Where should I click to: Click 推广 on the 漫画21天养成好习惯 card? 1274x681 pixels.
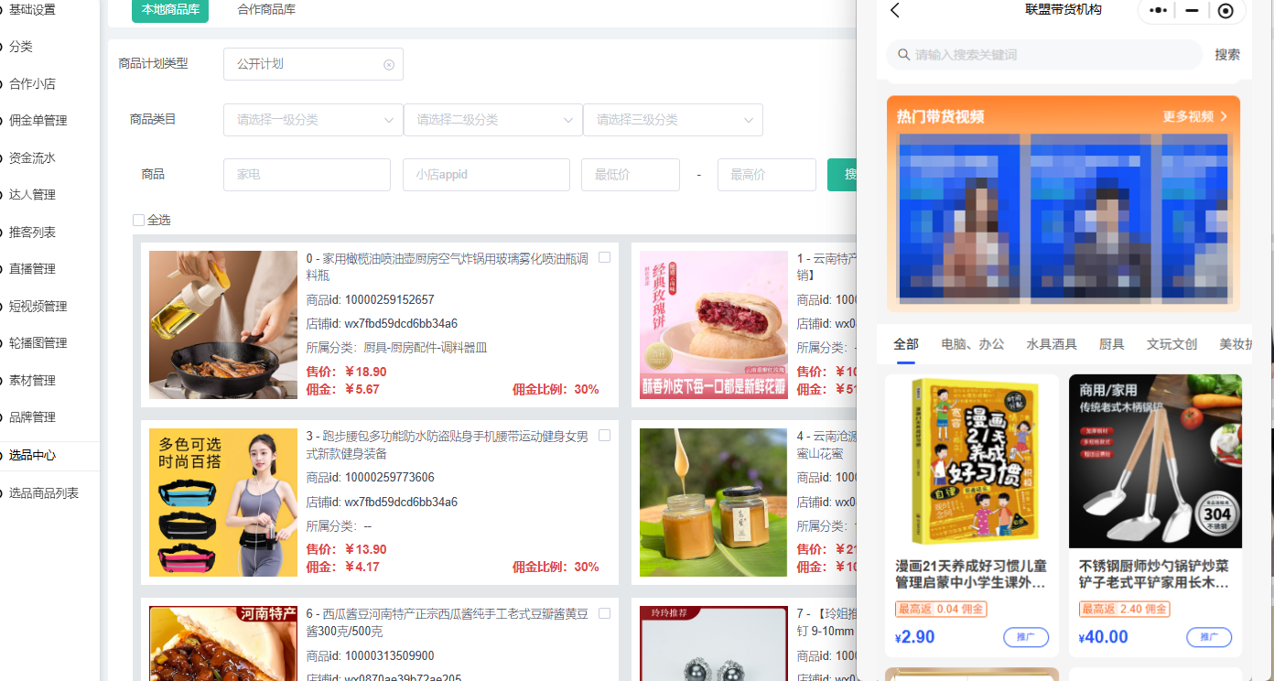(x=1026, y=637)
